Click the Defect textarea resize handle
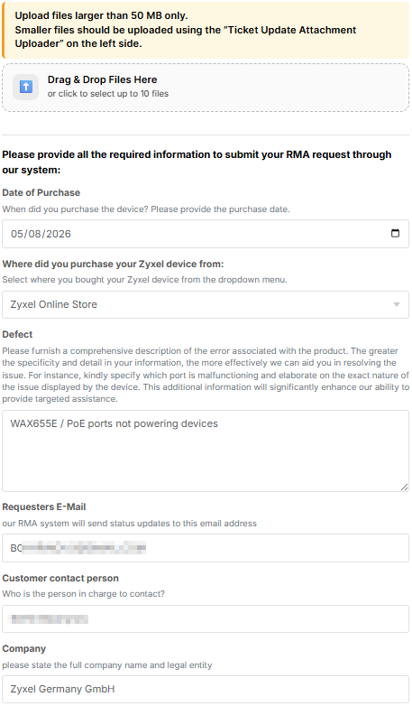 coord(404,487)
